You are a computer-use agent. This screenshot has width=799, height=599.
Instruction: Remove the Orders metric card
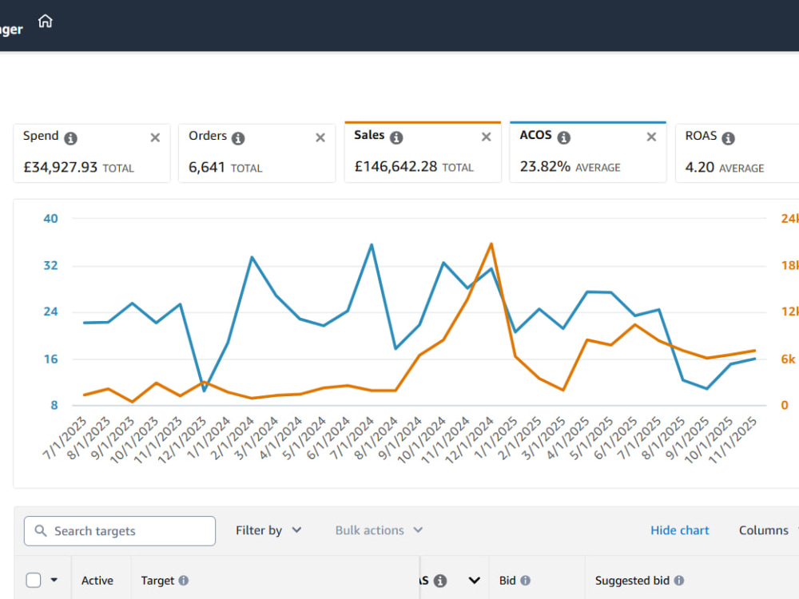[320, 137]
